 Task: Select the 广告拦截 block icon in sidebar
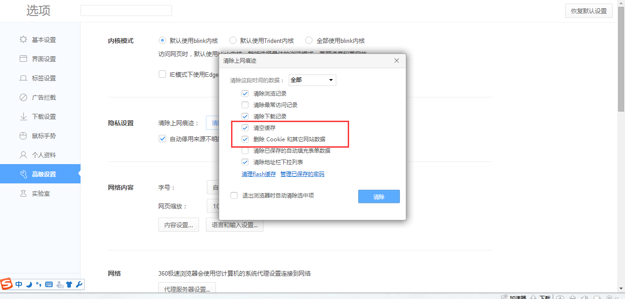23,97
